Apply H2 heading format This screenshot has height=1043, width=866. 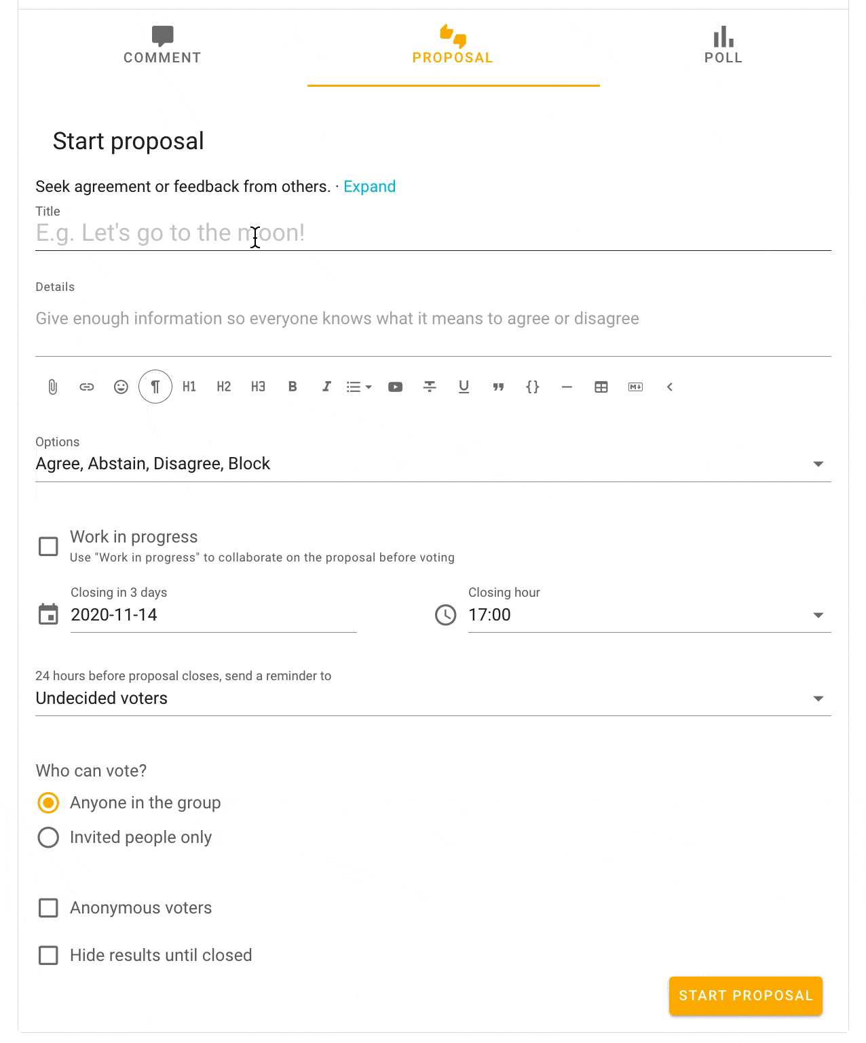(x=224, y=387)
